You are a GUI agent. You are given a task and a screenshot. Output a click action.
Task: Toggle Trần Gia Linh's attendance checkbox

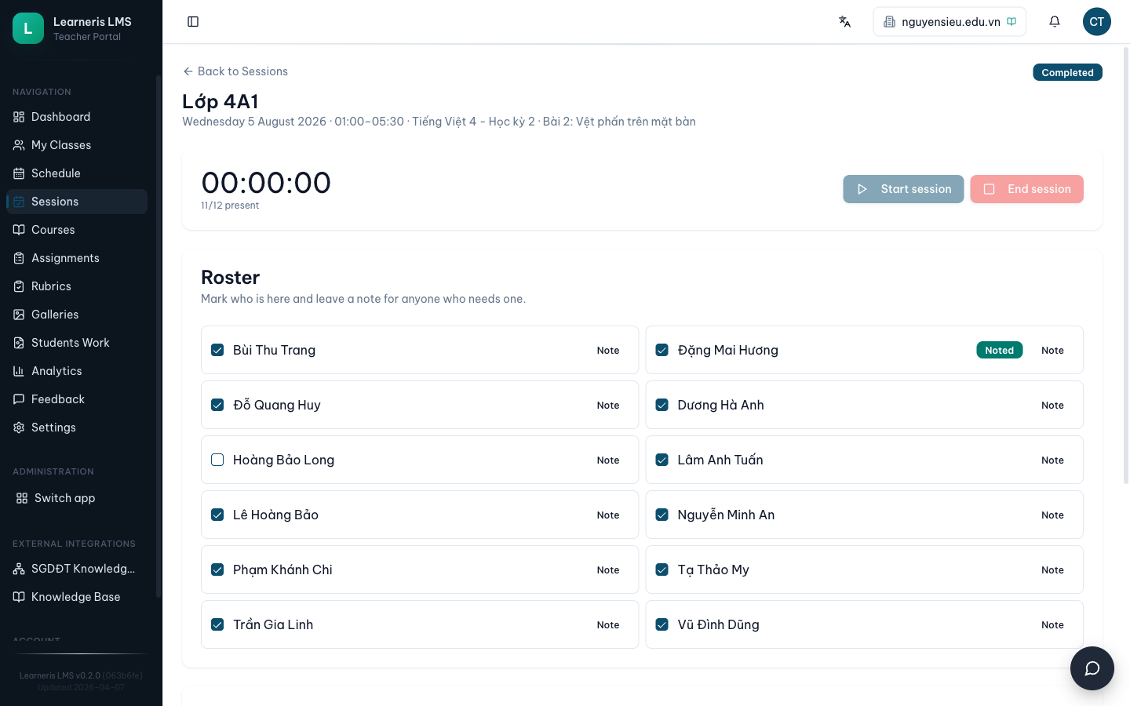[217, 624]
